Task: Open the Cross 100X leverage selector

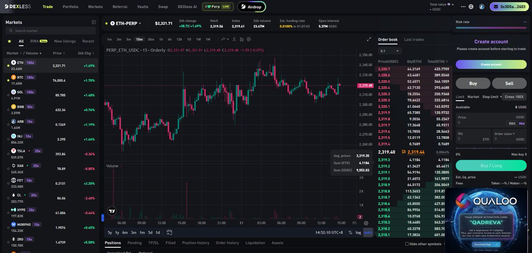Action: click(514, 97)
